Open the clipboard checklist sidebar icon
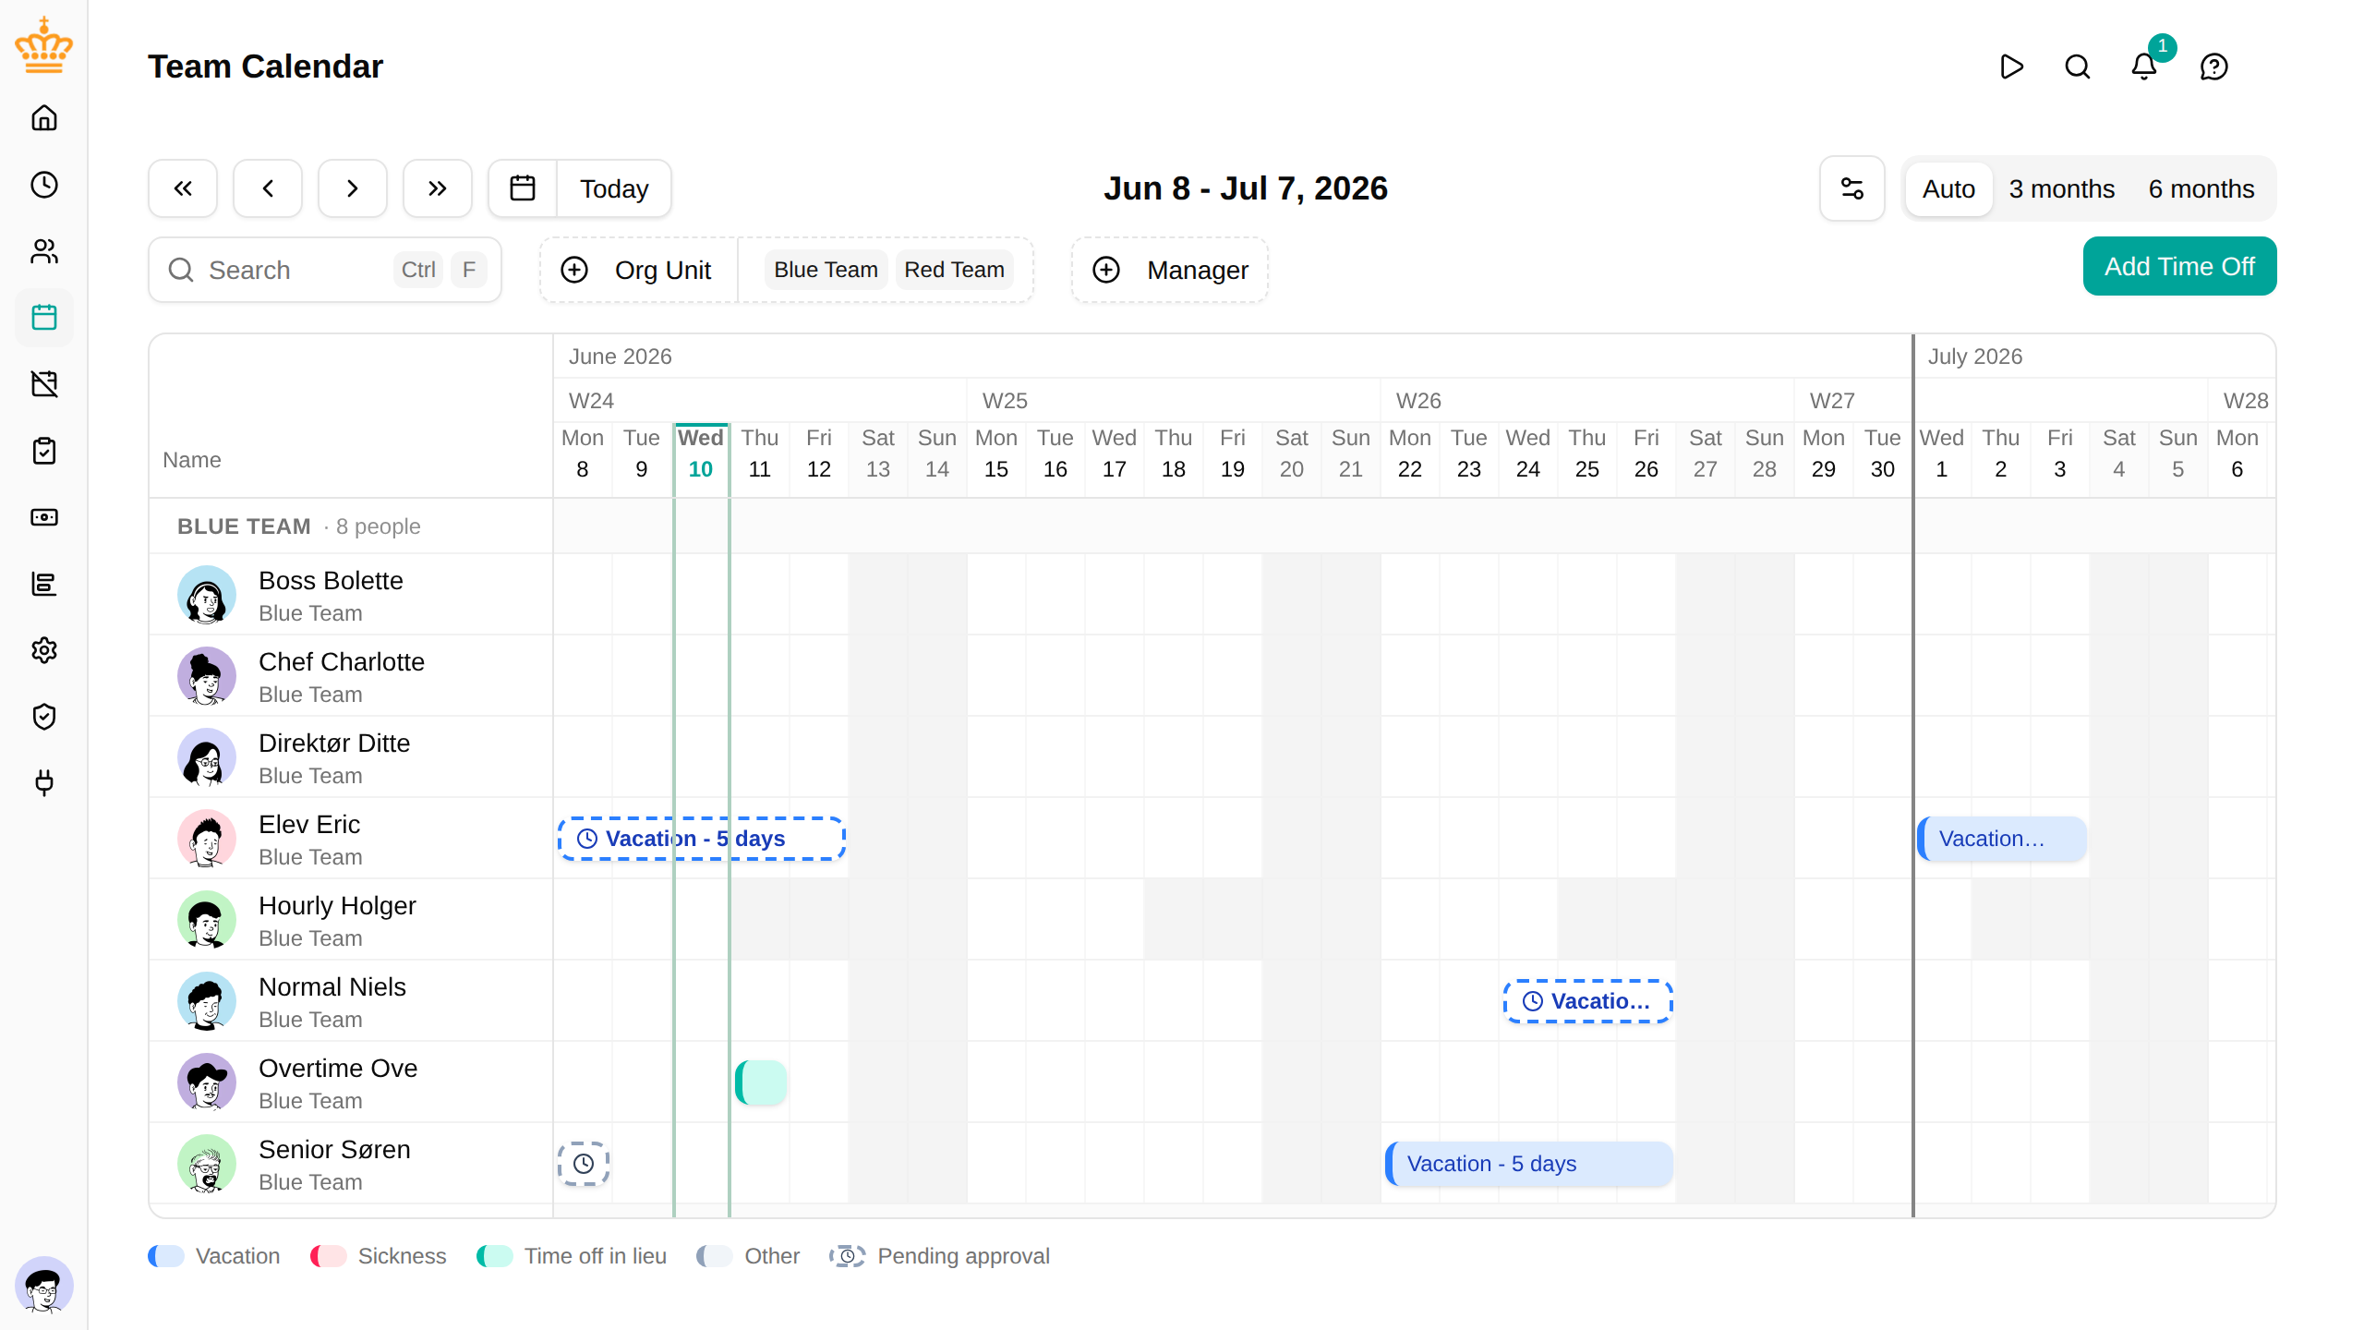Screen dimensions: 2364x1330 [44, 451]
